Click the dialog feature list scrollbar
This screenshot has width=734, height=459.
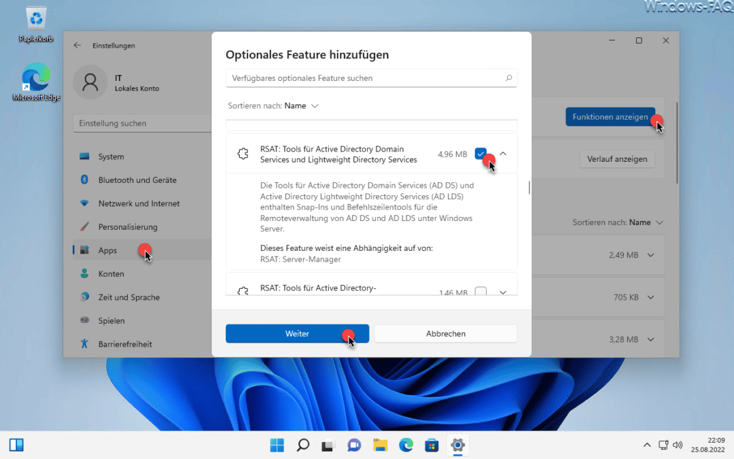pyautogui.click(x=529, y=188)
